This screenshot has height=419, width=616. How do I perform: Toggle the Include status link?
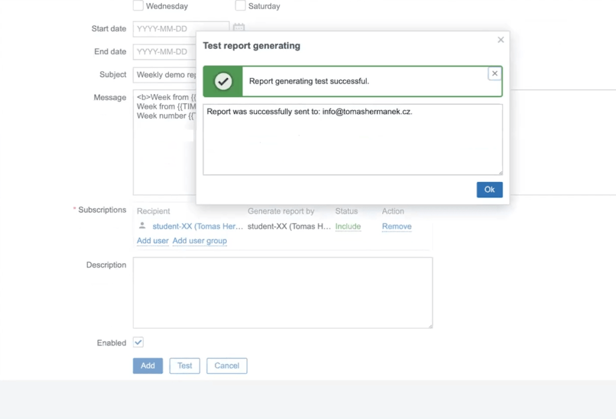[348, 226]
